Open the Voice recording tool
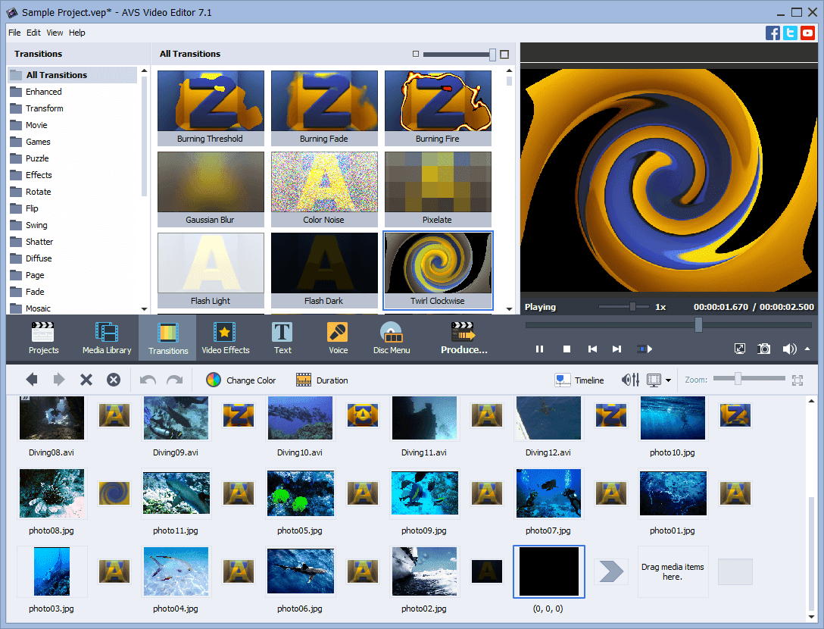The height and width of the screenshot is (629, 824). coord(338,338)
